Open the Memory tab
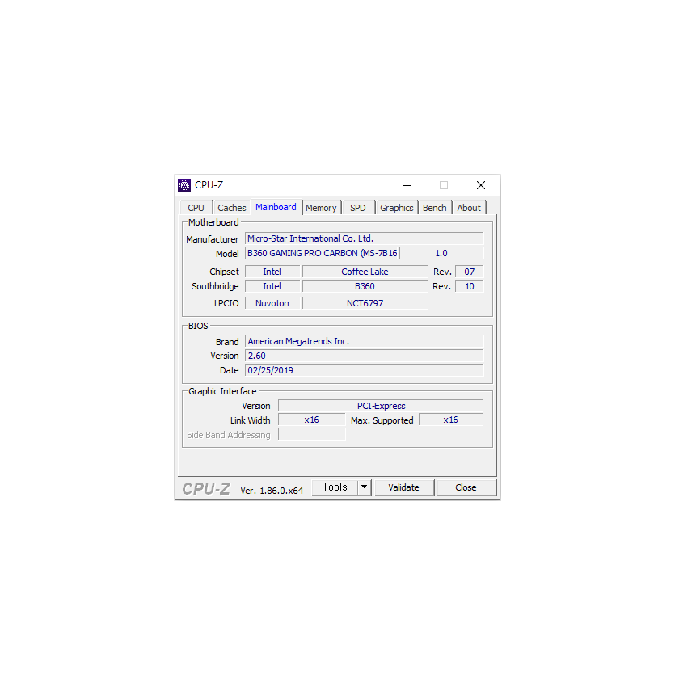This screenshot has height=675, width=675. pos(321,208)
